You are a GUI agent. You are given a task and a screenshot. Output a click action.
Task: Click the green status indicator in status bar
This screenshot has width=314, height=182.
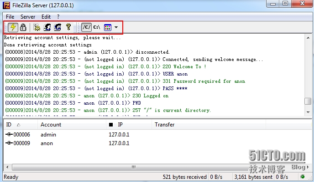[303, 177]
